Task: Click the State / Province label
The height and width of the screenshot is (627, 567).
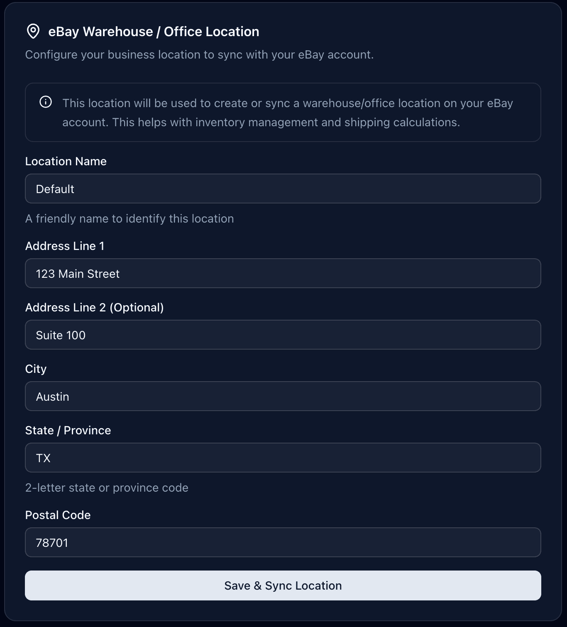Action: (68, 430)
